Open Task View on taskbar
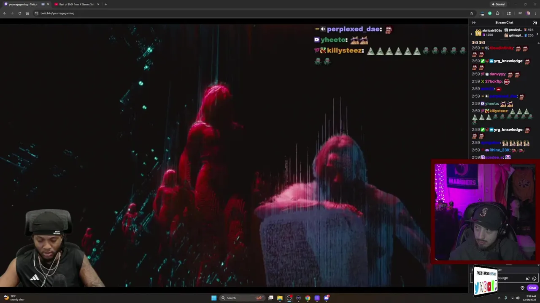Viewport: 540px width, 303px height. (x=271, y=298)
